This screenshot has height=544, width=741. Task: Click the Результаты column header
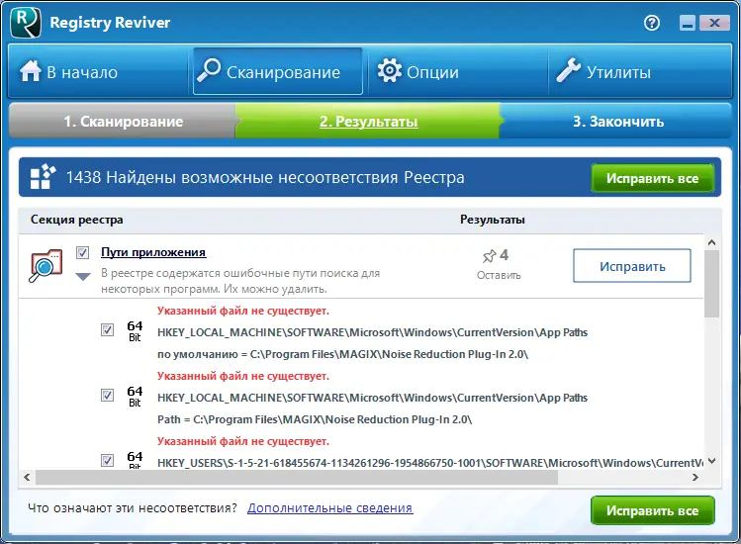[x=493, y=220]
